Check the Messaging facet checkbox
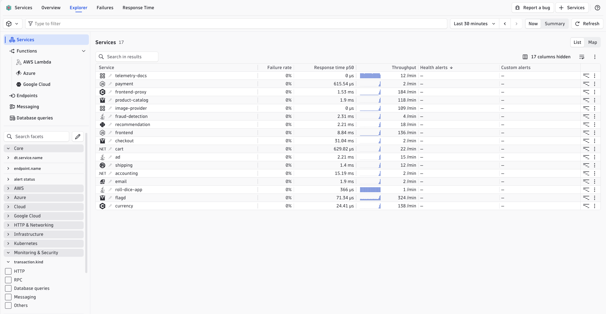 click(8, 297)
